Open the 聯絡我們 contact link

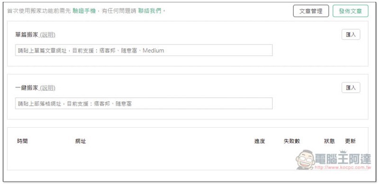click(x=150, y=11)
